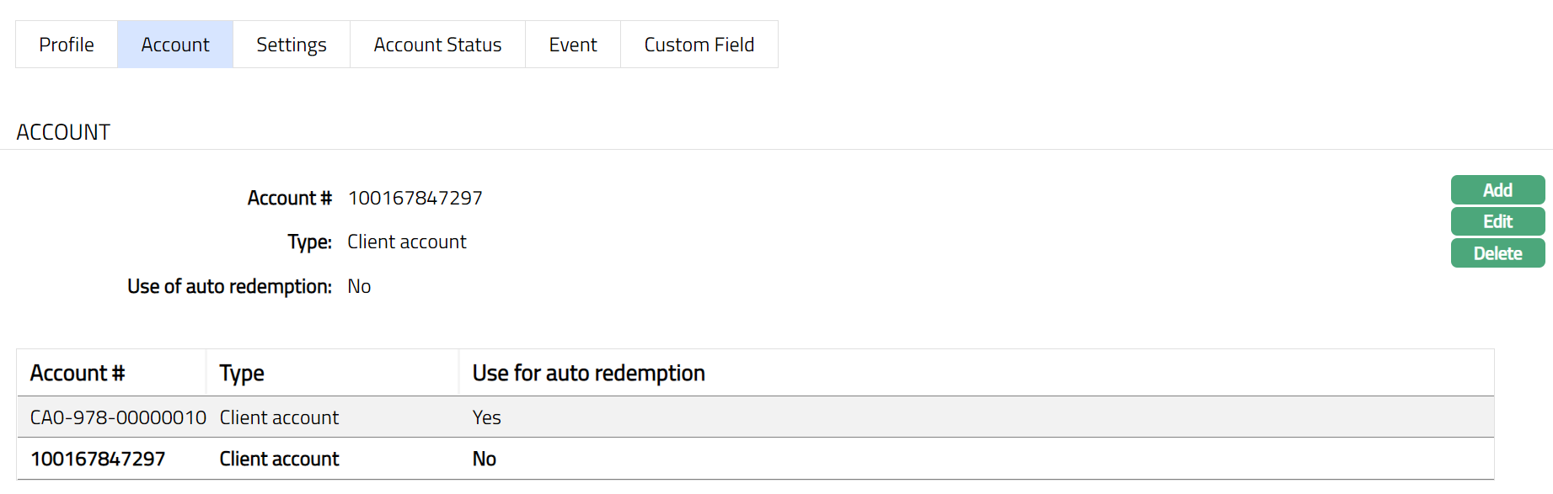This screenshot has height=494, width=1553.
Task: Select the Account tab
Action: pyautogui.click(x=175, y=45)
